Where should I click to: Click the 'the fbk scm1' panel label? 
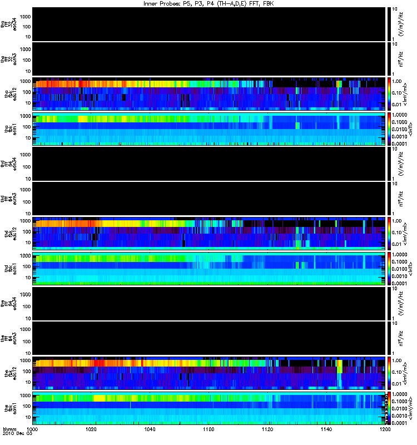point(11,408)
